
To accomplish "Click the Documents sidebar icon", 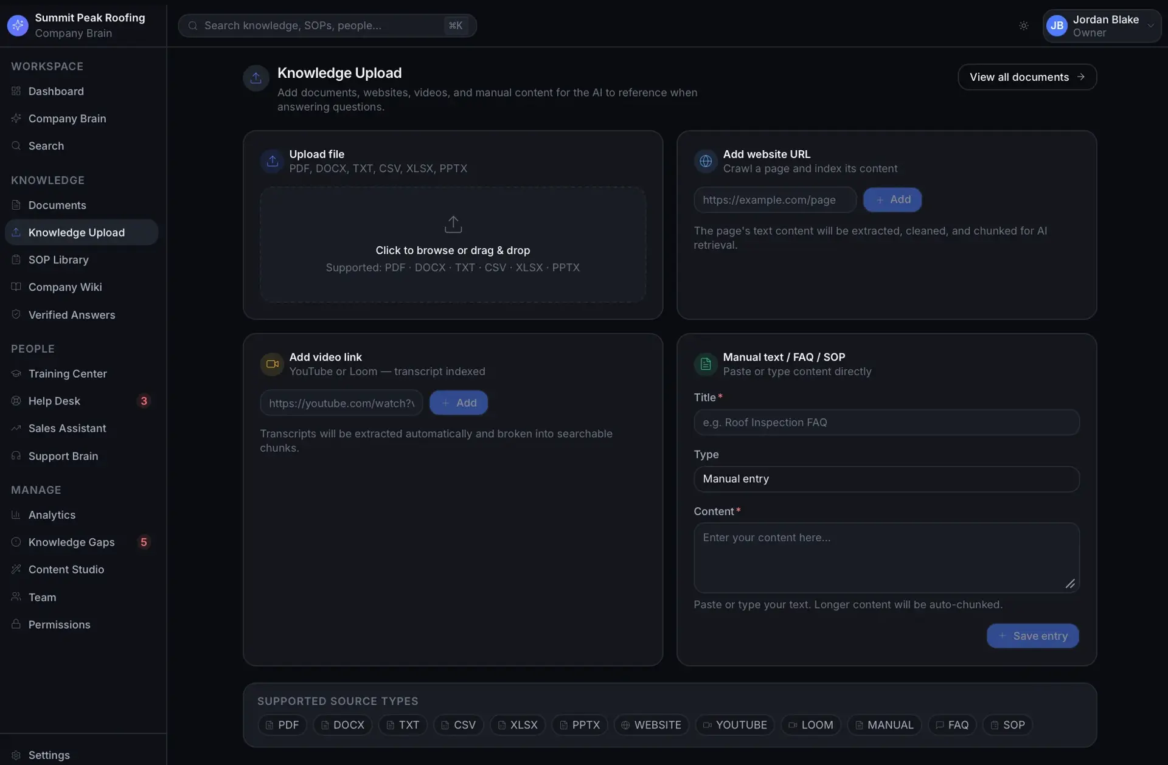I will [16, 205].
